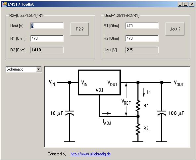This screenshot has height=160, width=196.
Task: Click the LM317 Toolkit app icon in title bar
Action: [5, 4]
